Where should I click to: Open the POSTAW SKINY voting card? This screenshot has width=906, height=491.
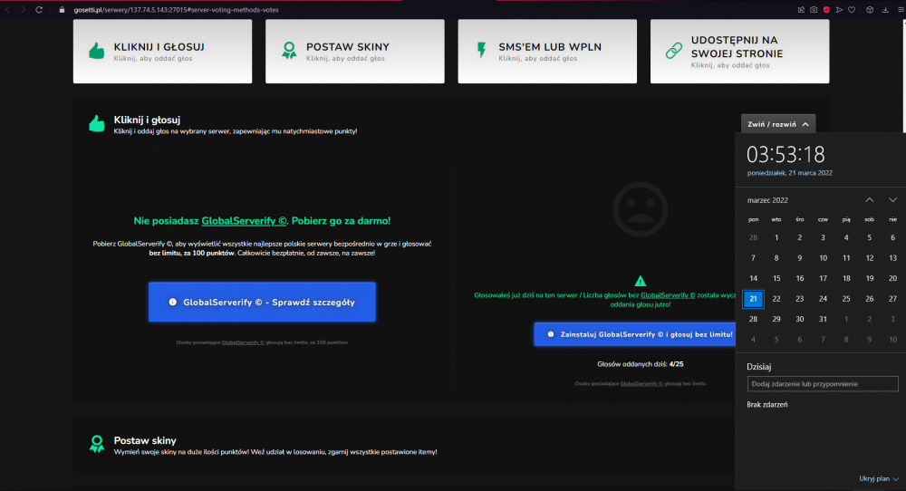pyautogui.click(x=355, y=52)
